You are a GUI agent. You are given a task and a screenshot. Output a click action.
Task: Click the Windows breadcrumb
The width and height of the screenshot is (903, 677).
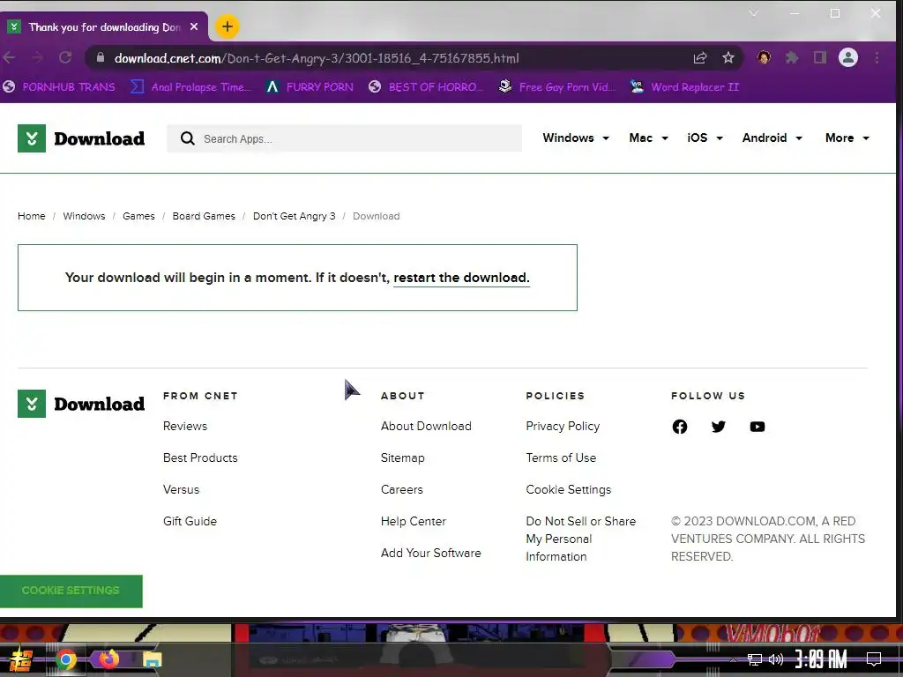point(84,217)
